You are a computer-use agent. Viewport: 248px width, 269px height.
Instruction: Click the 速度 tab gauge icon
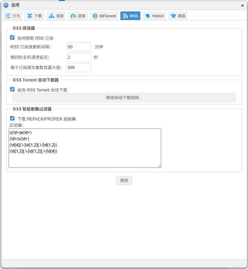(73, 16)
